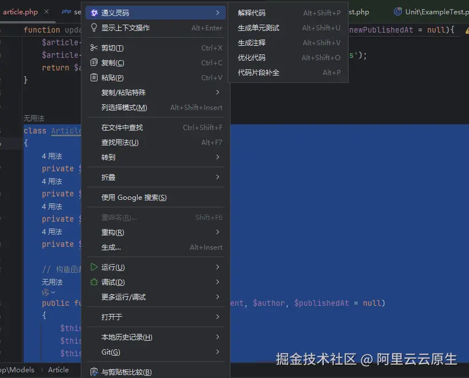469x378 pixels.
Task: Click the $author parameter in constructor
Action: [268, 303]
